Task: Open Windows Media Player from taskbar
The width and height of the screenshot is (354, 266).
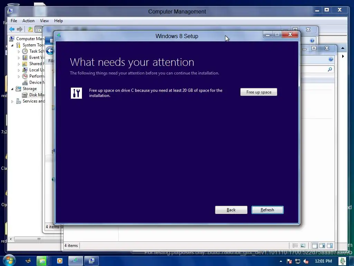Action: (59, 261)
